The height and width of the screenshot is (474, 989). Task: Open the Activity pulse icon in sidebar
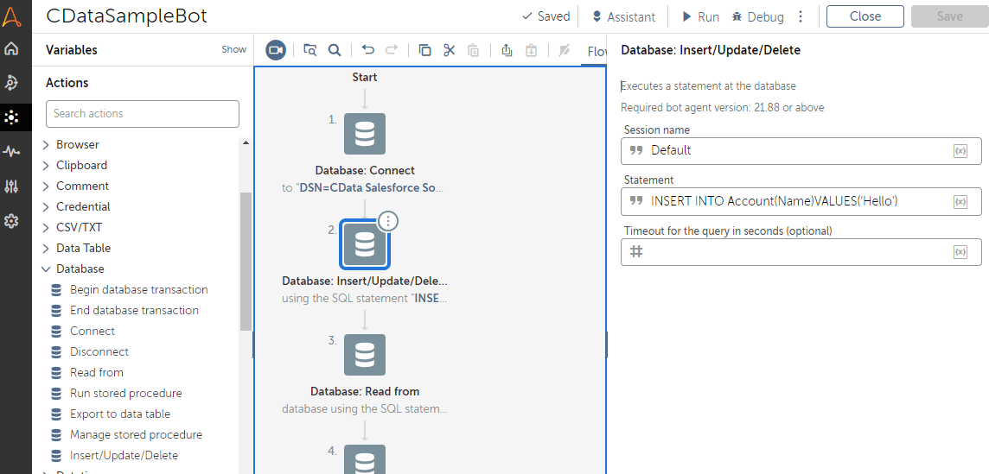pos(12,152)
